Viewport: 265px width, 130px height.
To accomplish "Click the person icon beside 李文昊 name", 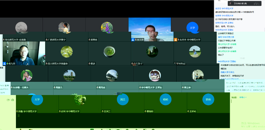I will tap(133, 40).
